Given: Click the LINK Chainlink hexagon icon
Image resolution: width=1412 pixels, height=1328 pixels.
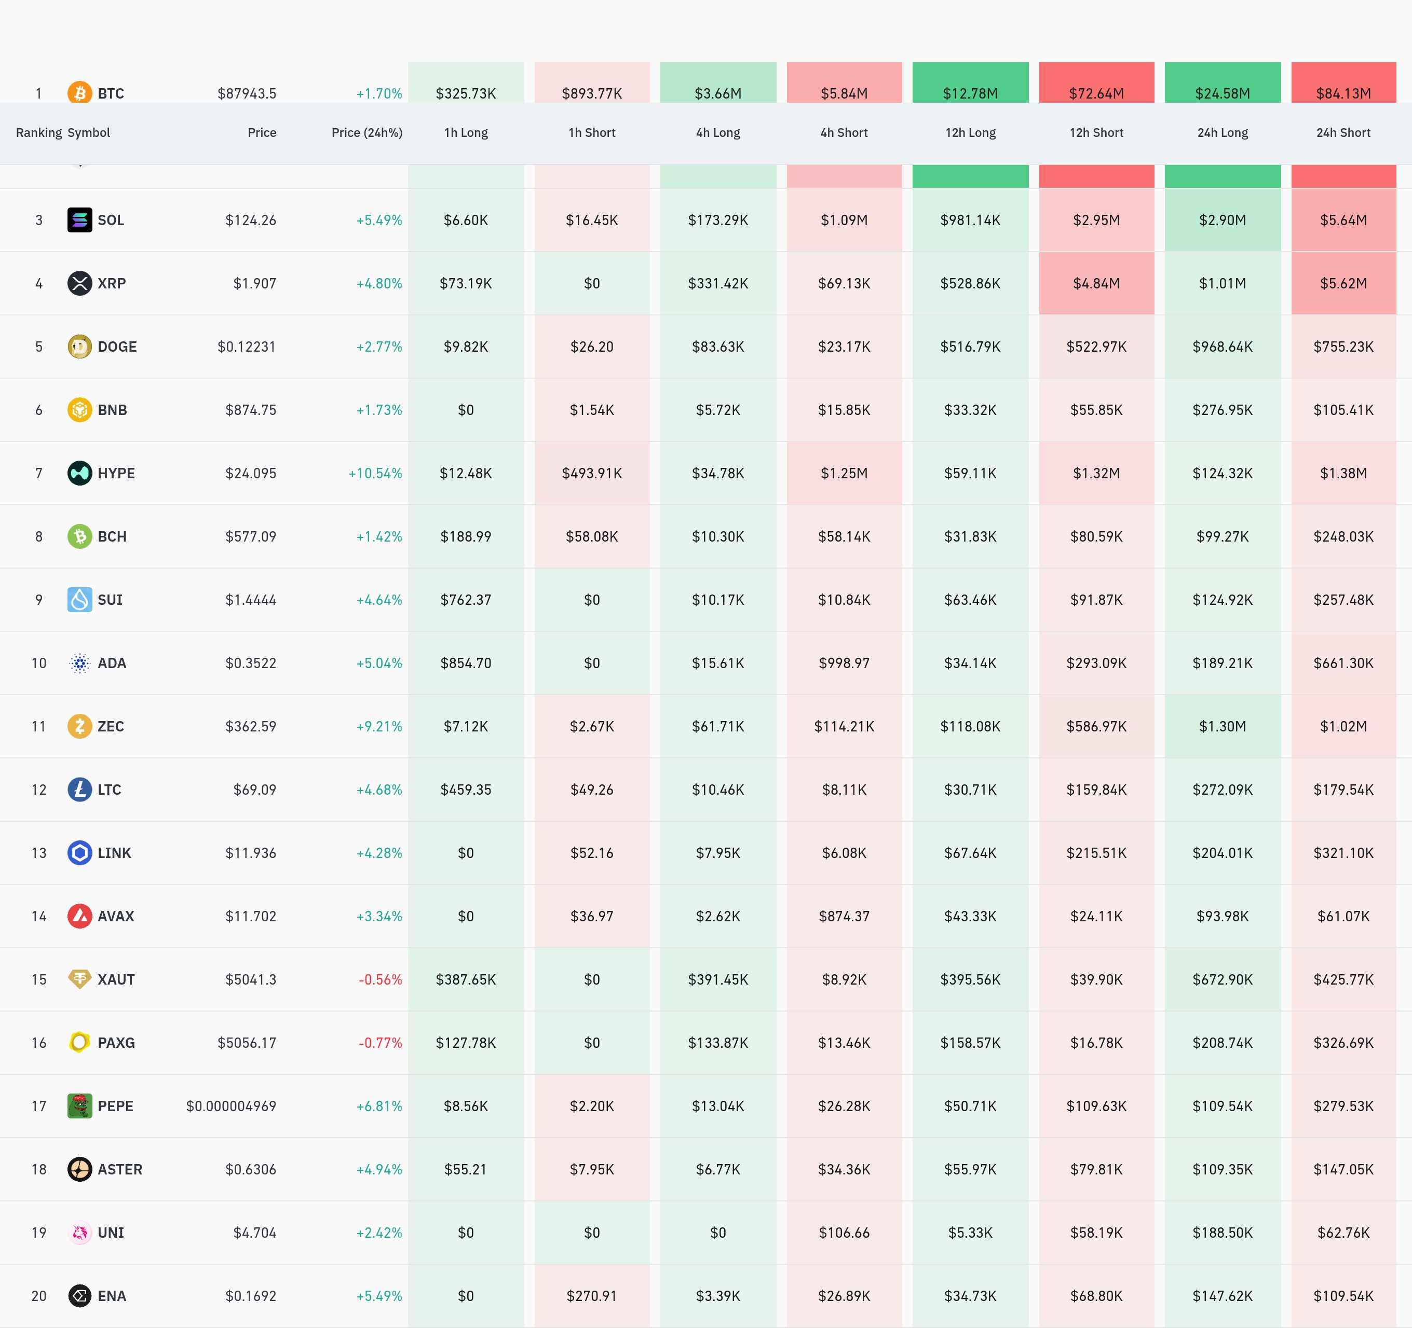Looking at the screenshot, I should click(79, 852).
